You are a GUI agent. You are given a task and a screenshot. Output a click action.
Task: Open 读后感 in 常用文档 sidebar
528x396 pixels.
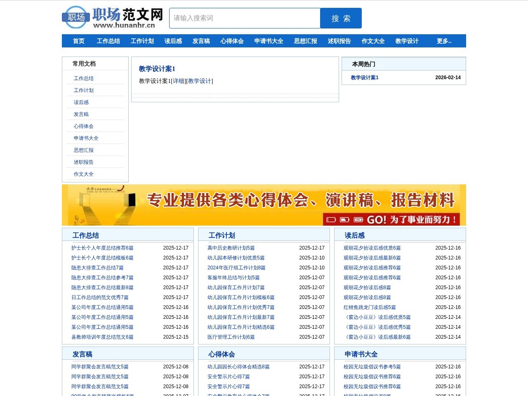[x=81, y=102]
